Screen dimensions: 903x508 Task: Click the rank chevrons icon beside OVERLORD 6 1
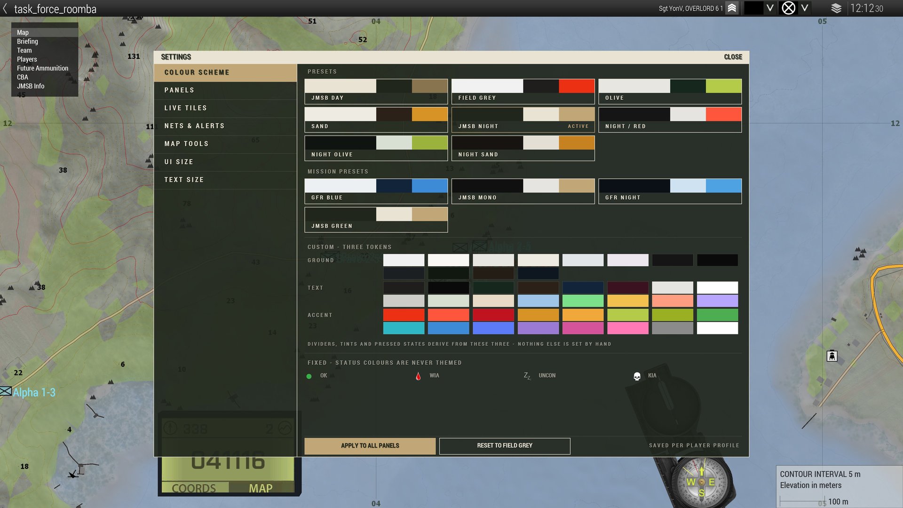(x=732, y=8)
